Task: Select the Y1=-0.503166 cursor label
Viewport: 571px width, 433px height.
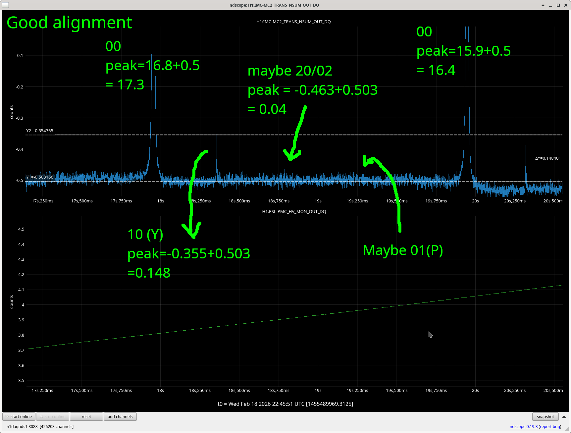Action: 40,177
